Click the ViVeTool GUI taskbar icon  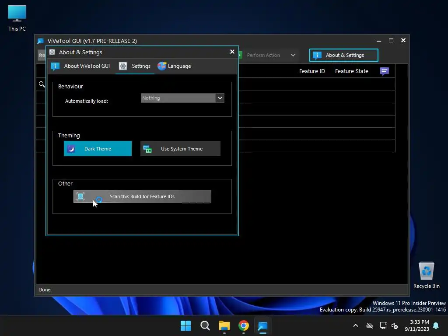(262, 325)
